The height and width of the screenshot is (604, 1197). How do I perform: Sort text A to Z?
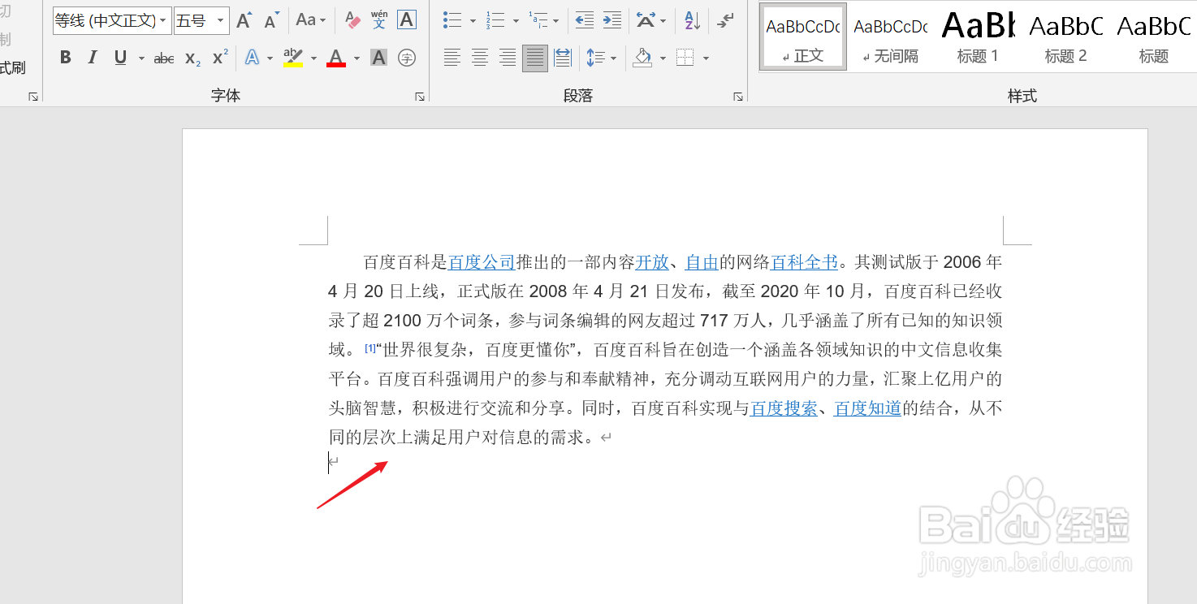click(x=692, y=20)
